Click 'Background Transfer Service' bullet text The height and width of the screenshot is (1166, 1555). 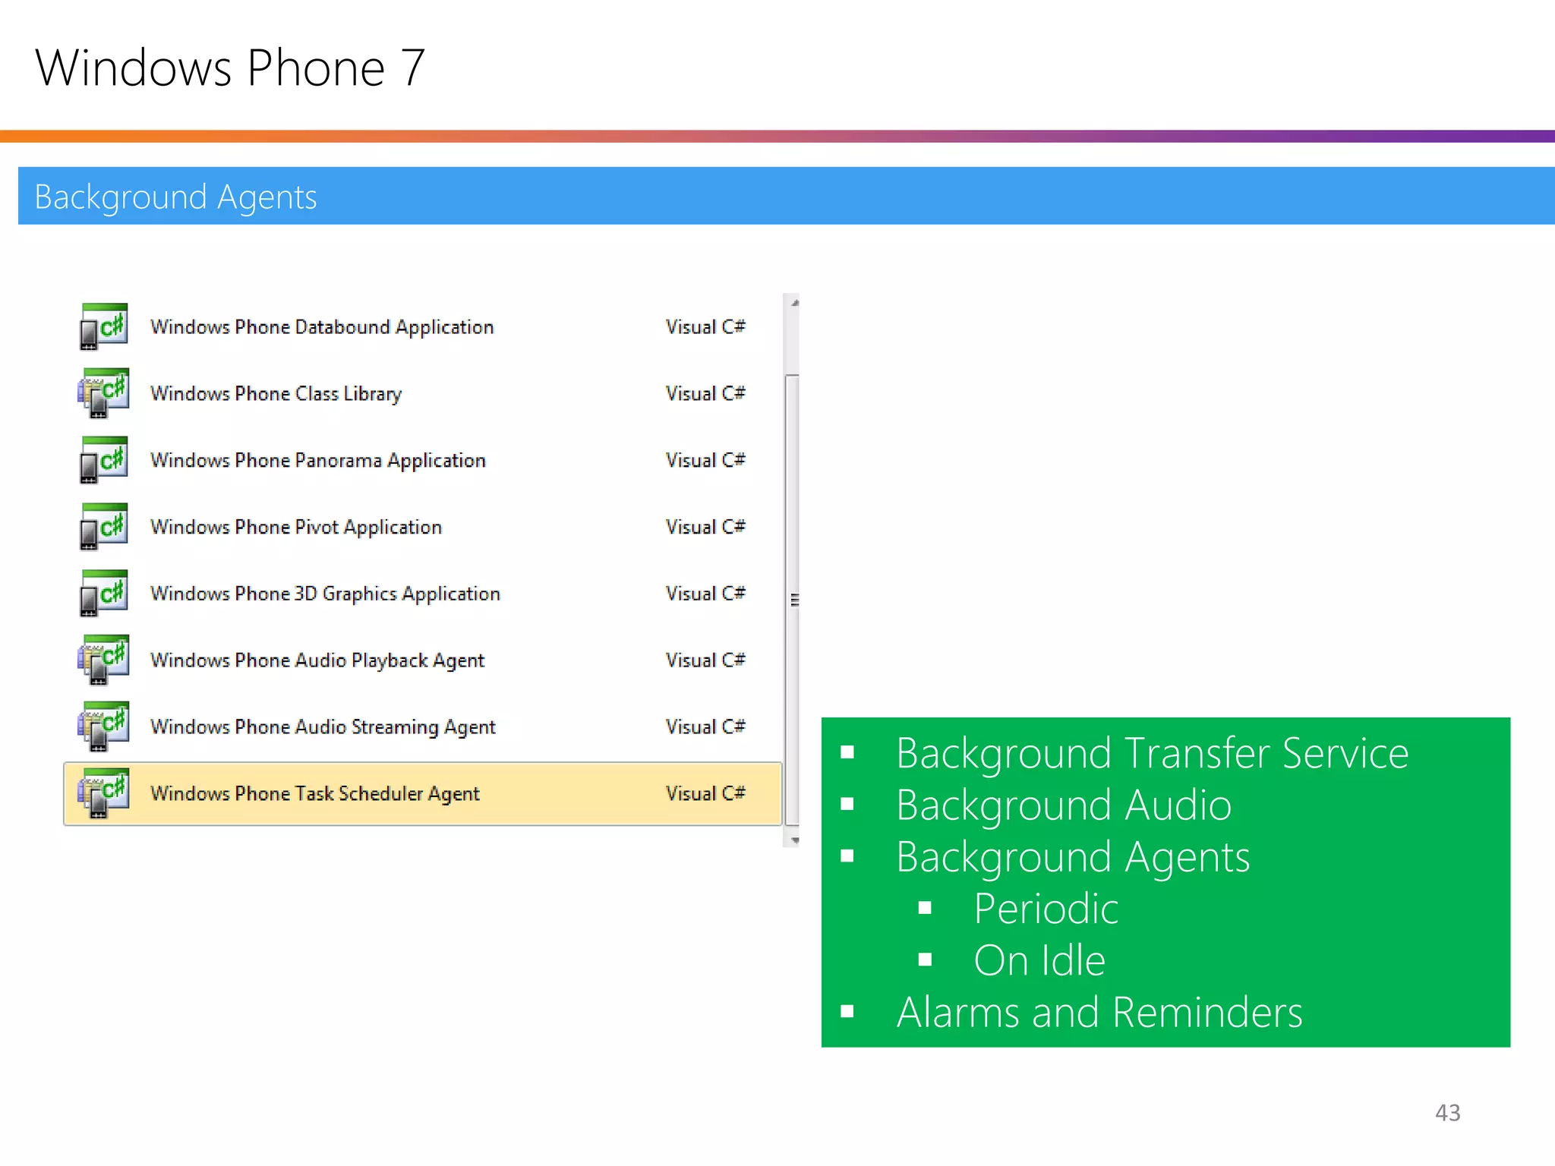tap(1152, 753)
